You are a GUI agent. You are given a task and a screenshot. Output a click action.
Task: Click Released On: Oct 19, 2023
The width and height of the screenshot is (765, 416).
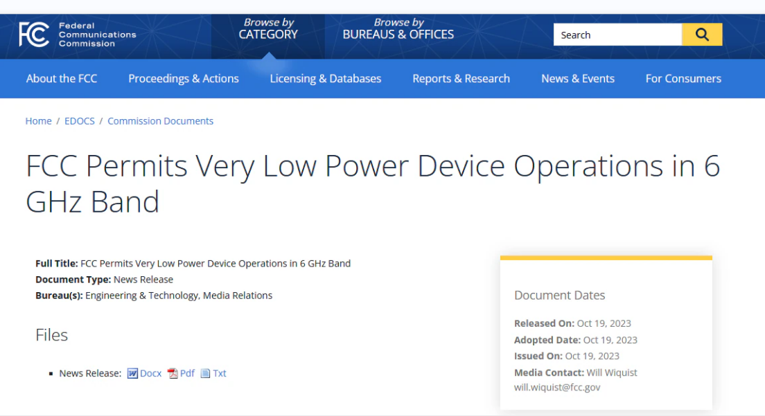(572, 323)
